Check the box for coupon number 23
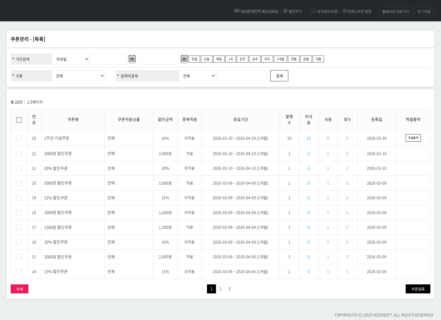 19,138
